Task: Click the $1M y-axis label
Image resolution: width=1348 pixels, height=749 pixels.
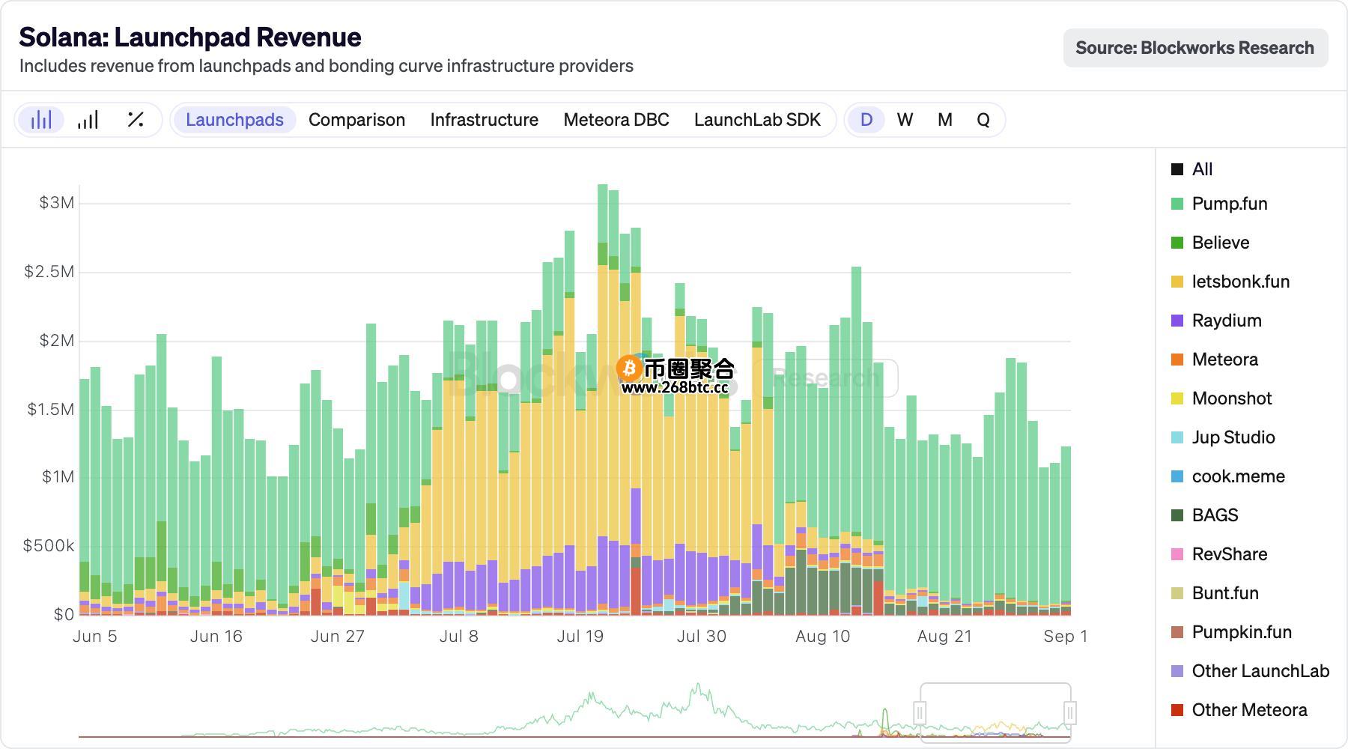Action: (58, 477)
